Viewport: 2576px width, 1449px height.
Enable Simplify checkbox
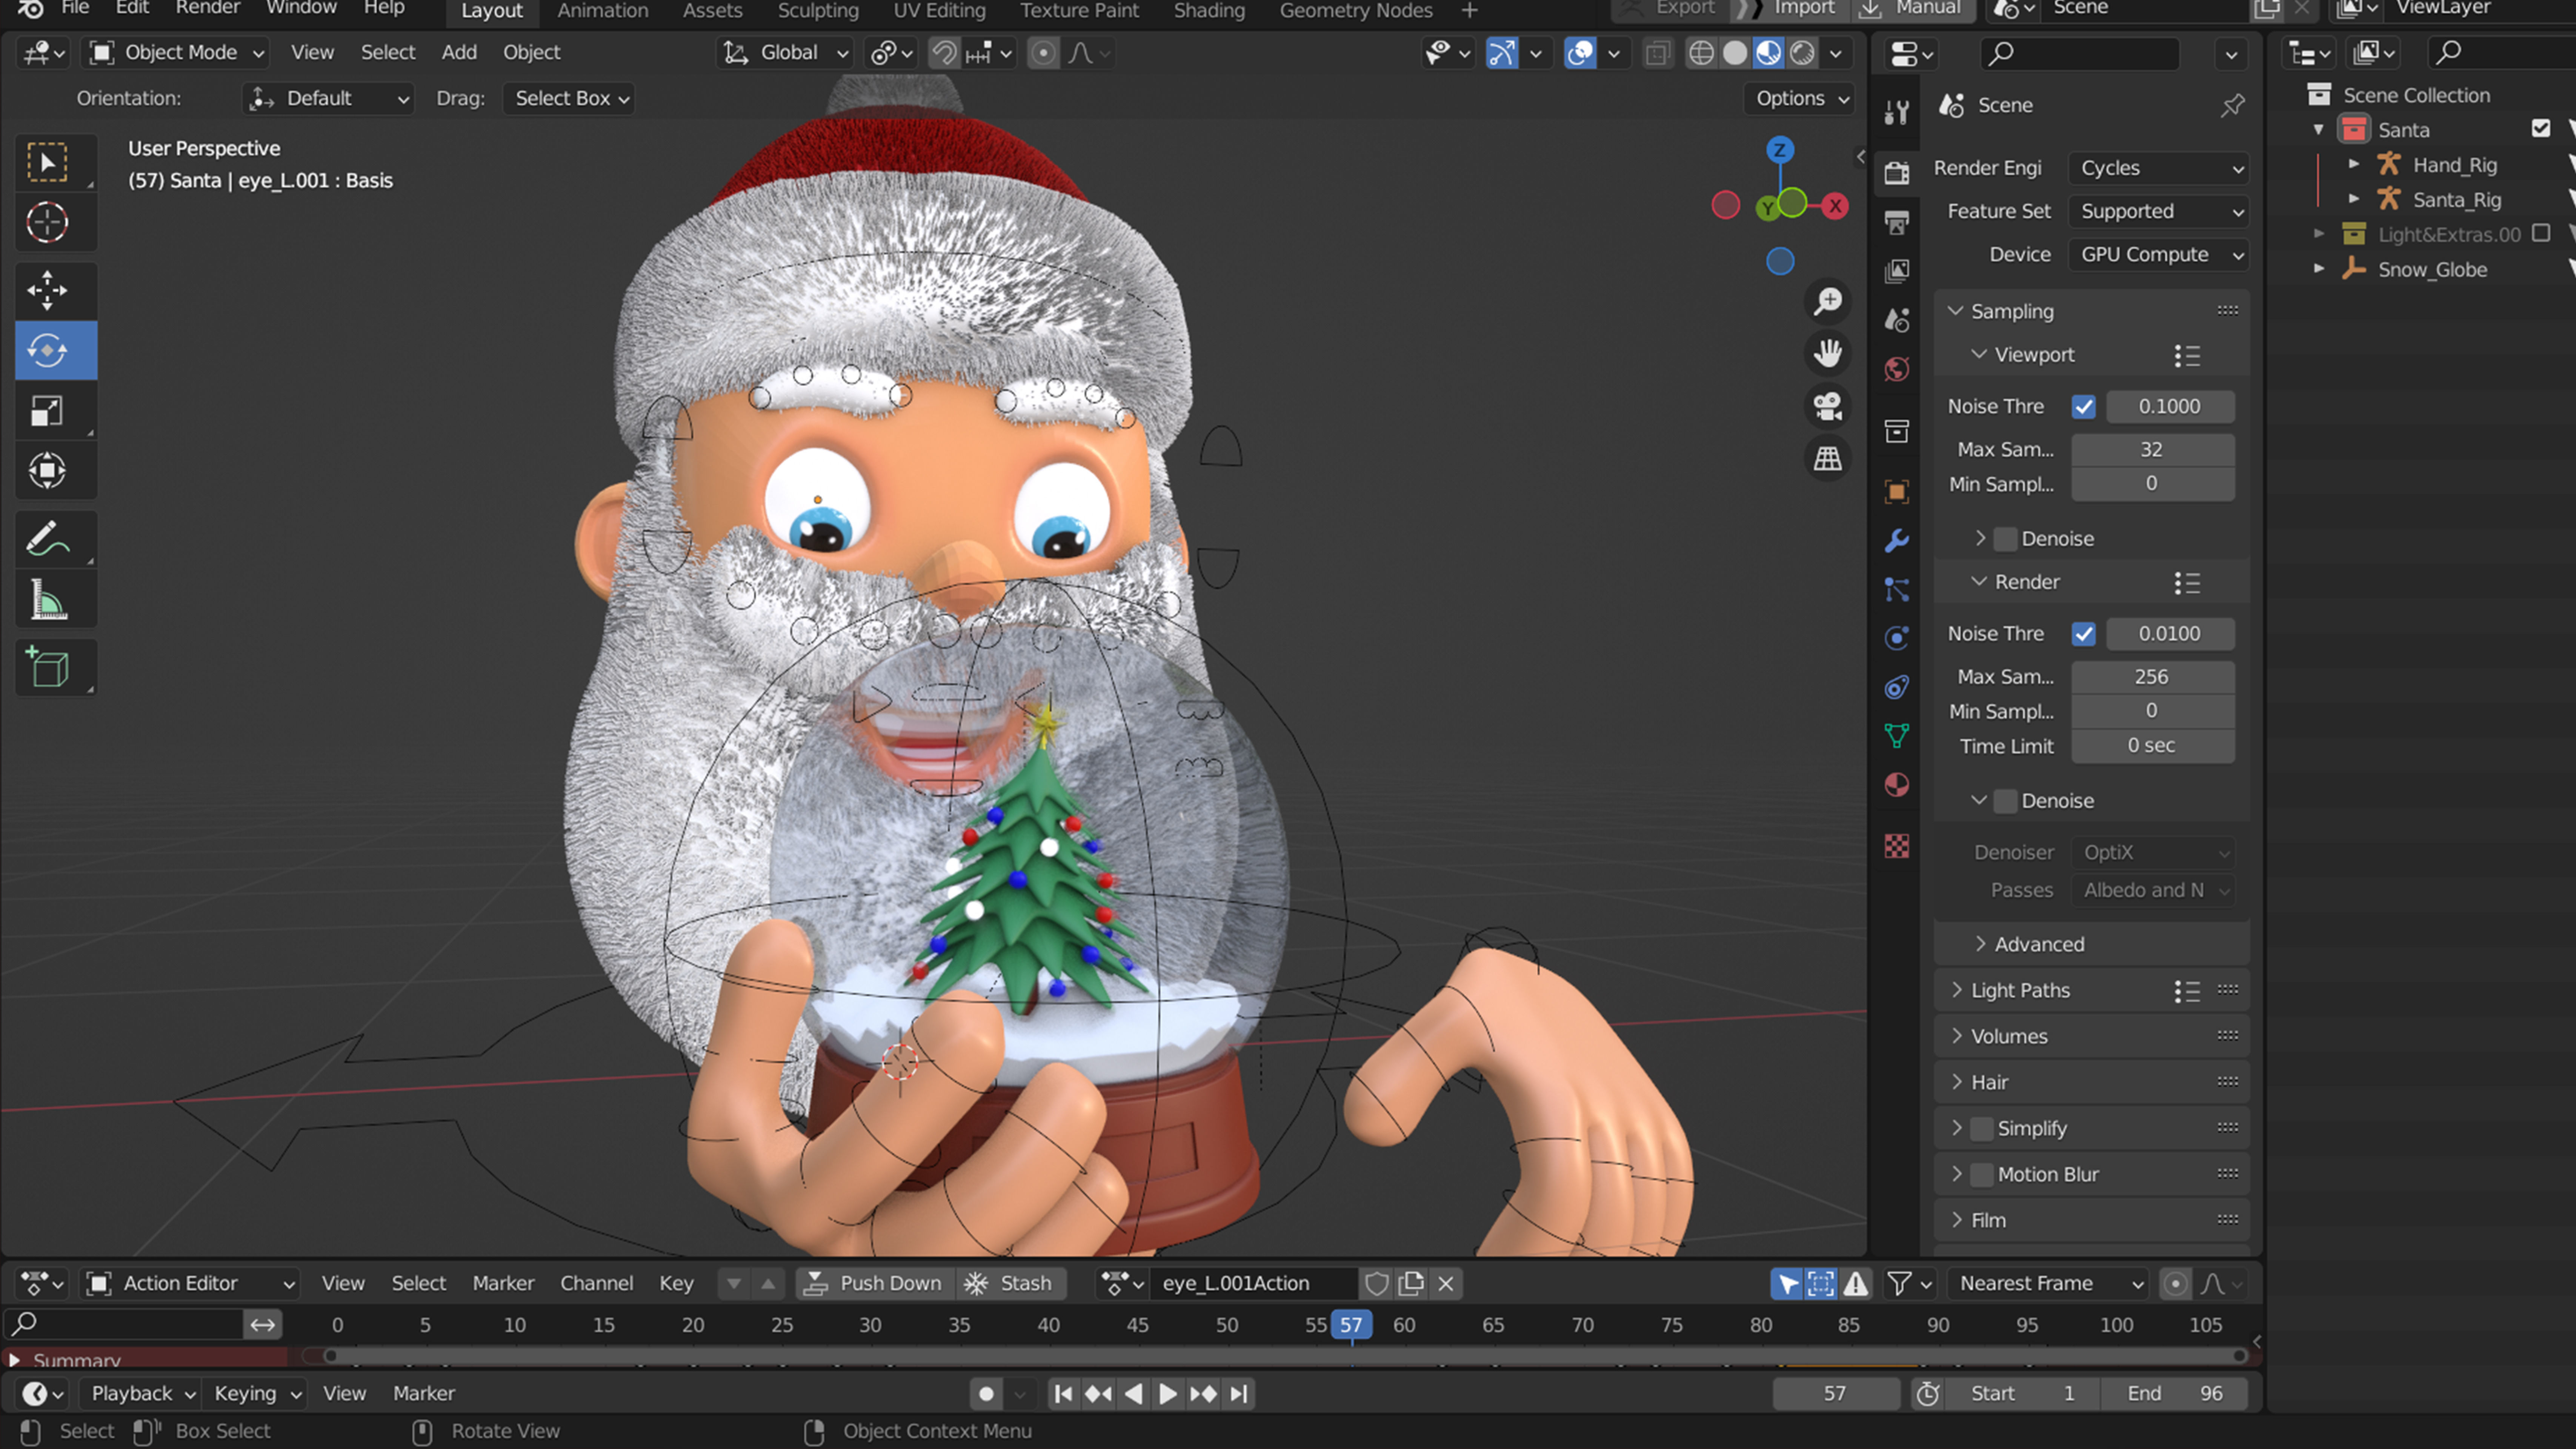pos(1981,1129)
